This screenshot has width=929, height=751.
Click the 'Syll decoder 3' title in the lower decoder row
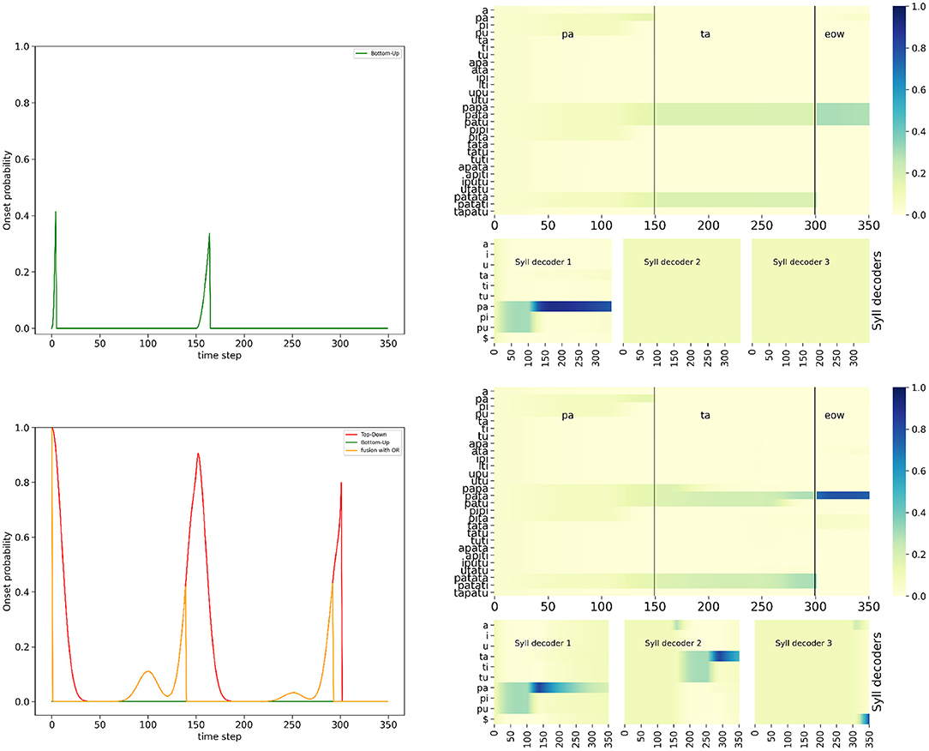tap(803, 643)
